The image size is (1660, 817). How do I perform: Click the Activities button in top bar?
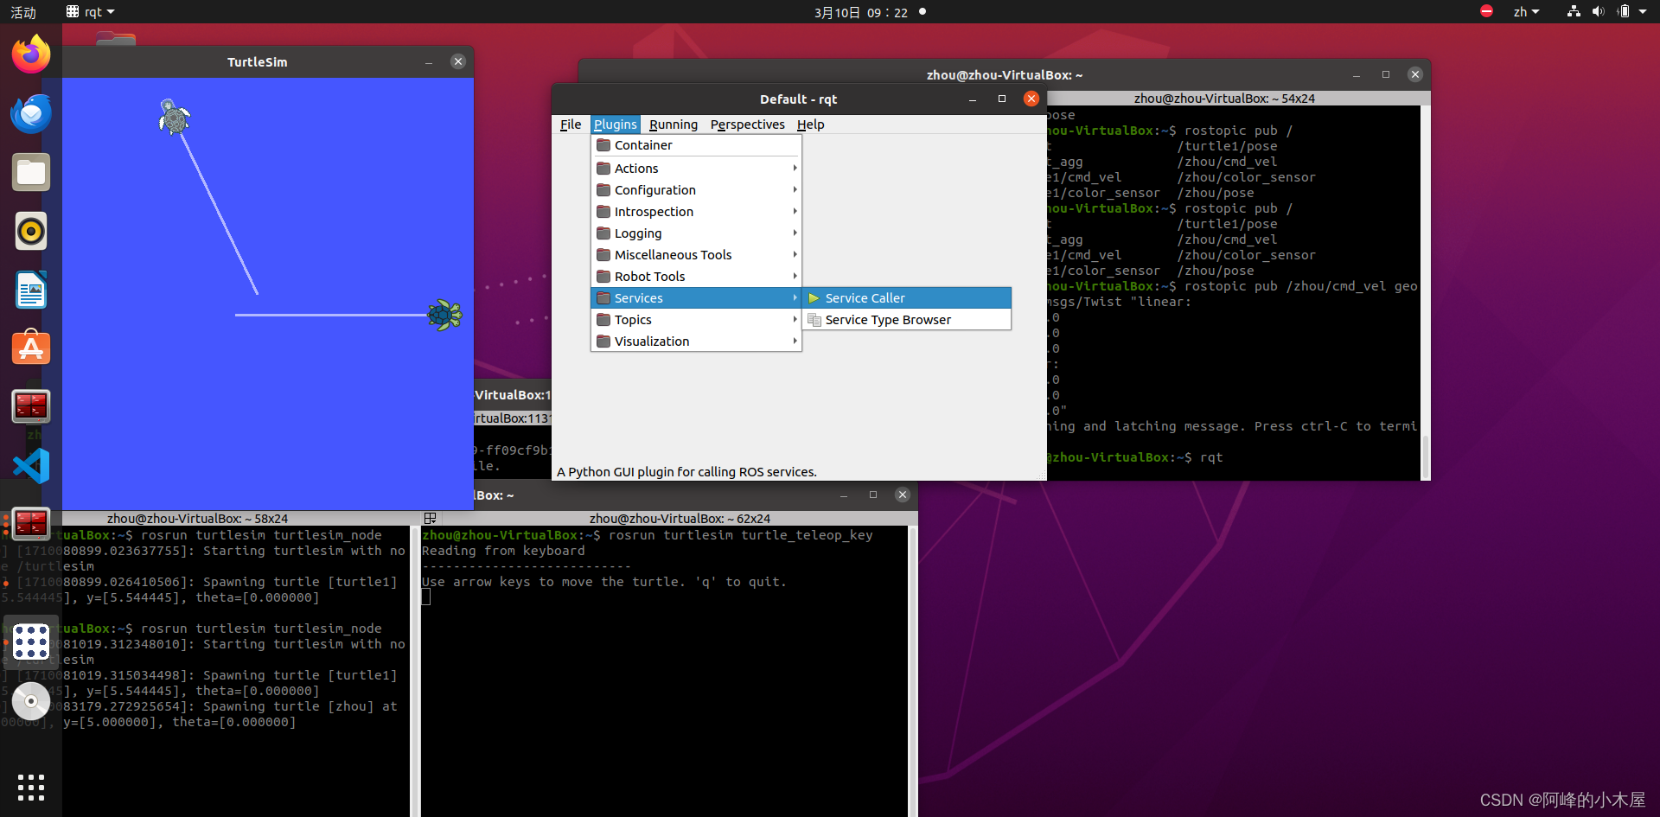click(x=23, y=11)
